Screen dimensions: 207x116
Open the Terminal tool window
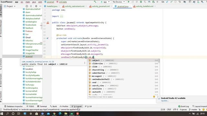(42, 106)
